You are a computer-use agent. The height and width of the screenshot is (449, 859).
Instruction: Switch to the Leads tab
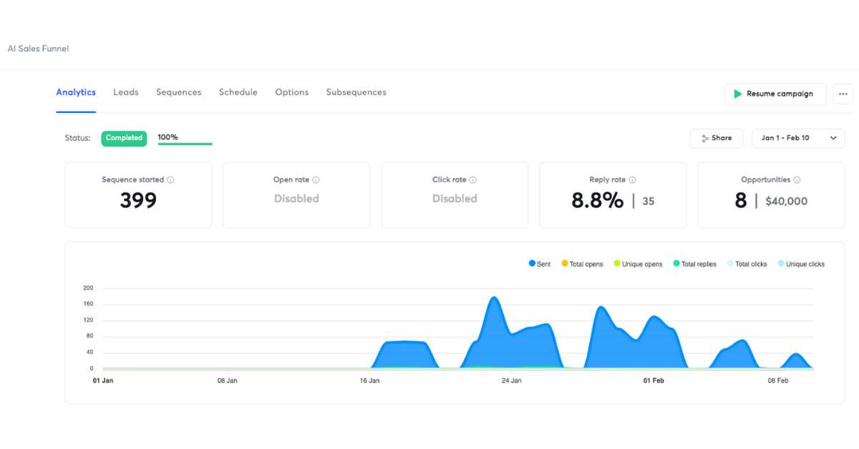click(x=126, y=92)
